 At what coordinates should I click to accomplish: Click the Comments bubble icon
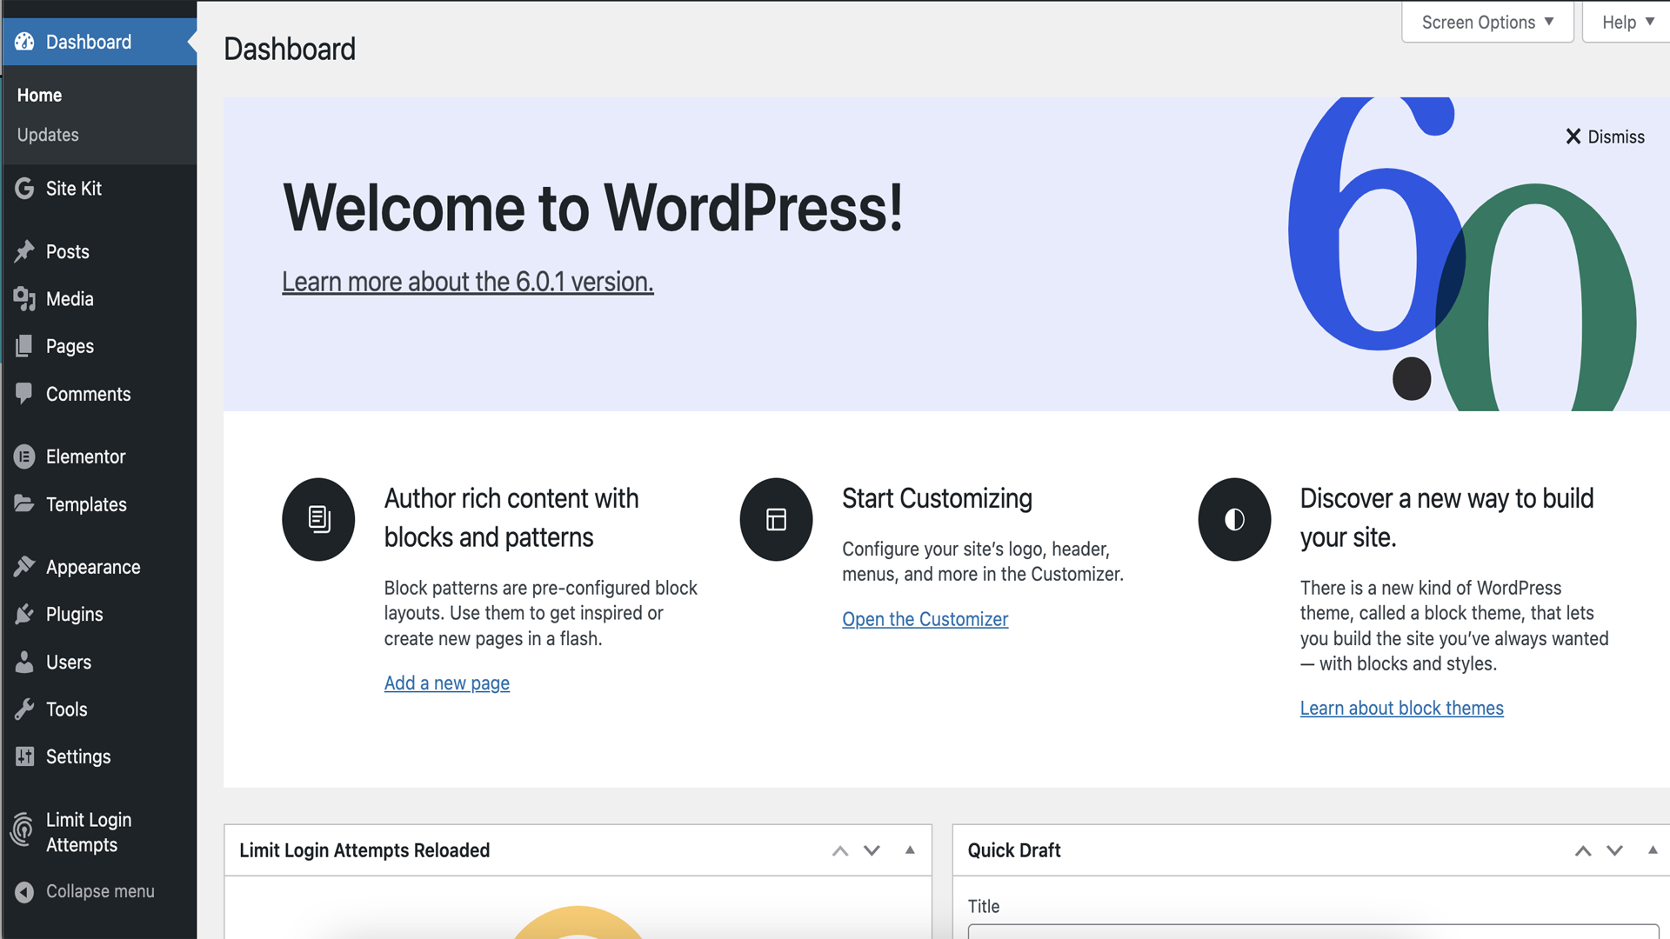24,394
